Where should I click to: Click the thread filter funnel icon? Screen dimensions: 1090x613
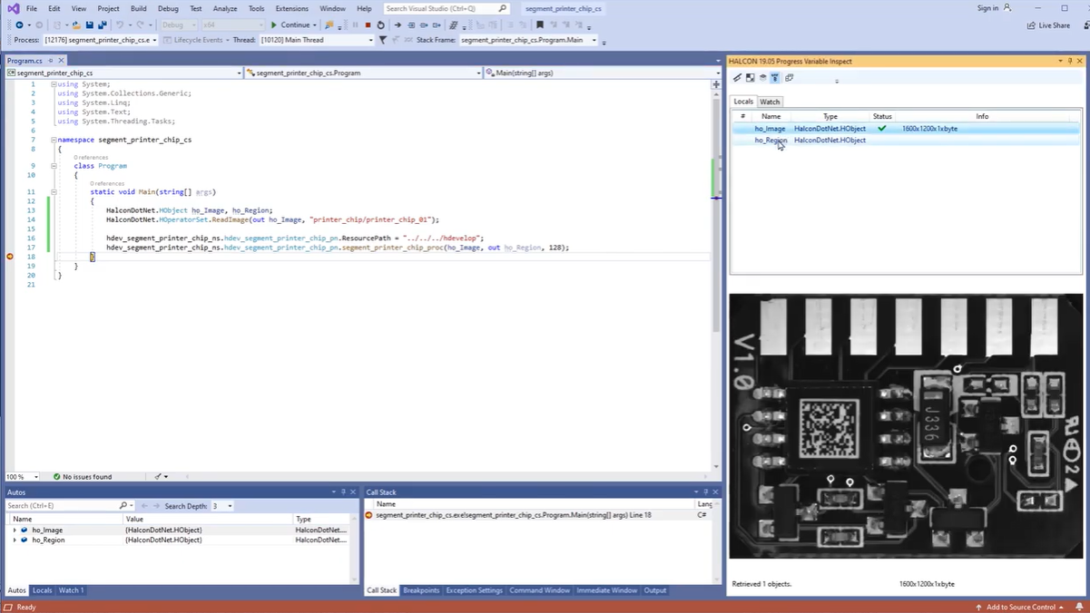point(383,40)
